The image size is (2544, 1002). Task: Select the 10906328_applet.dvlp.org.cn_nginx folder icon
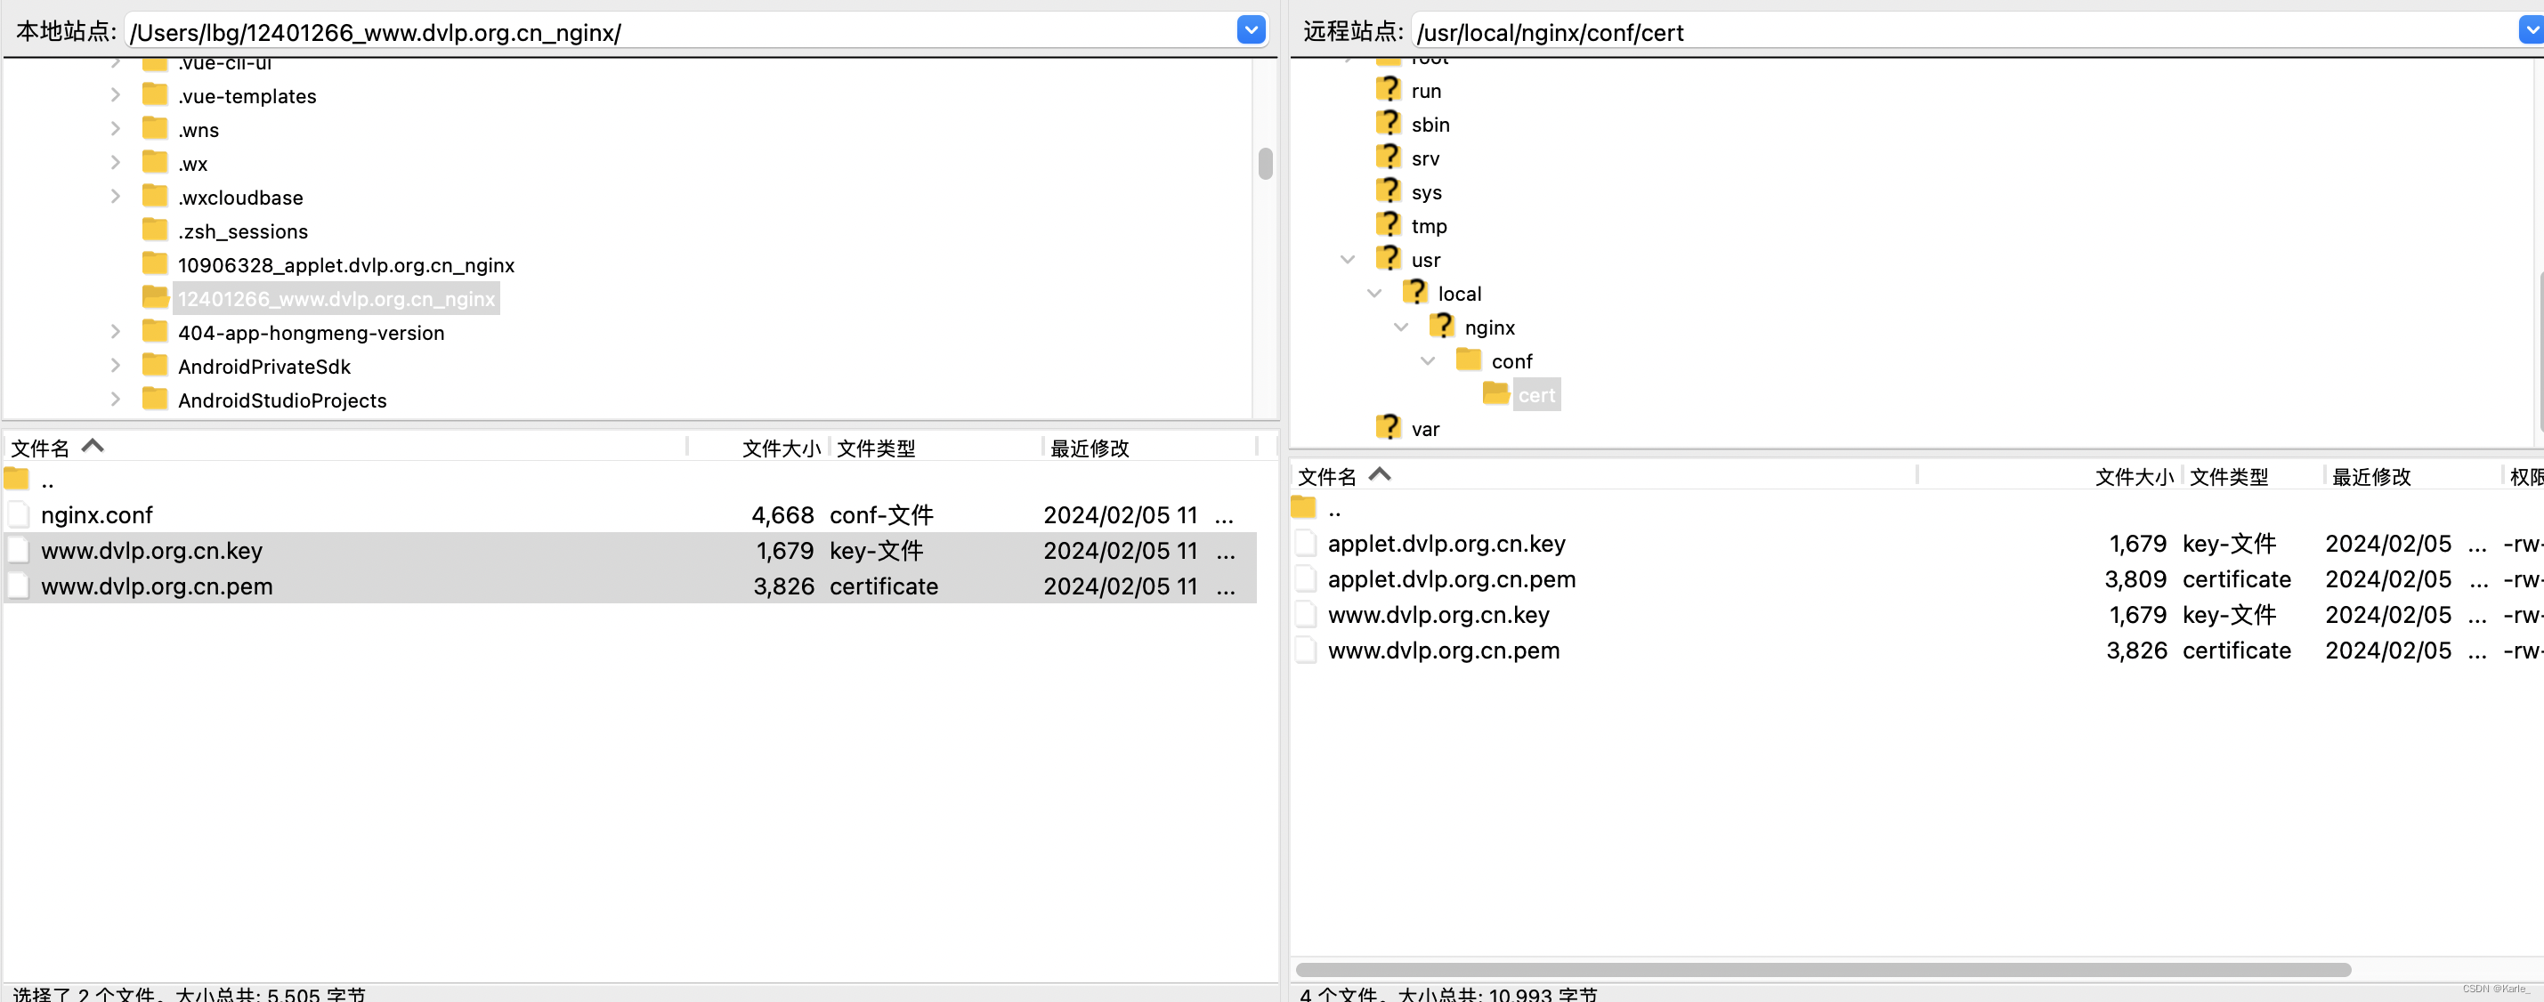(x=155, y=263)
